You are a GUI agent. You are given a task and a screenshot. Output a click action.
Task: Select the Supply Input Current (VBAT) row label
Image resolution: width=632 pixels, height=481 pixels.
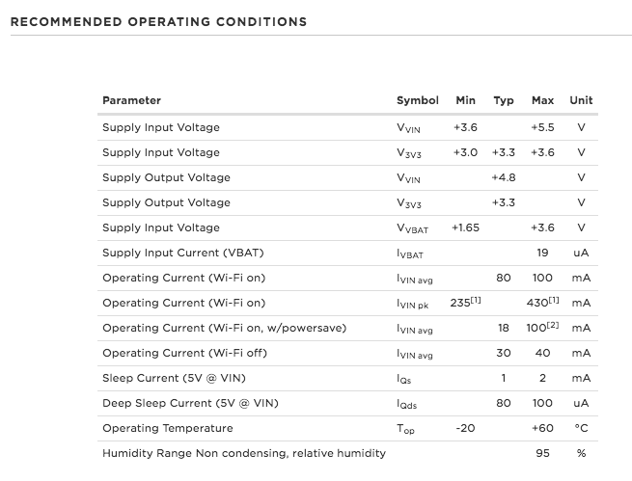[x=183, y=253]
